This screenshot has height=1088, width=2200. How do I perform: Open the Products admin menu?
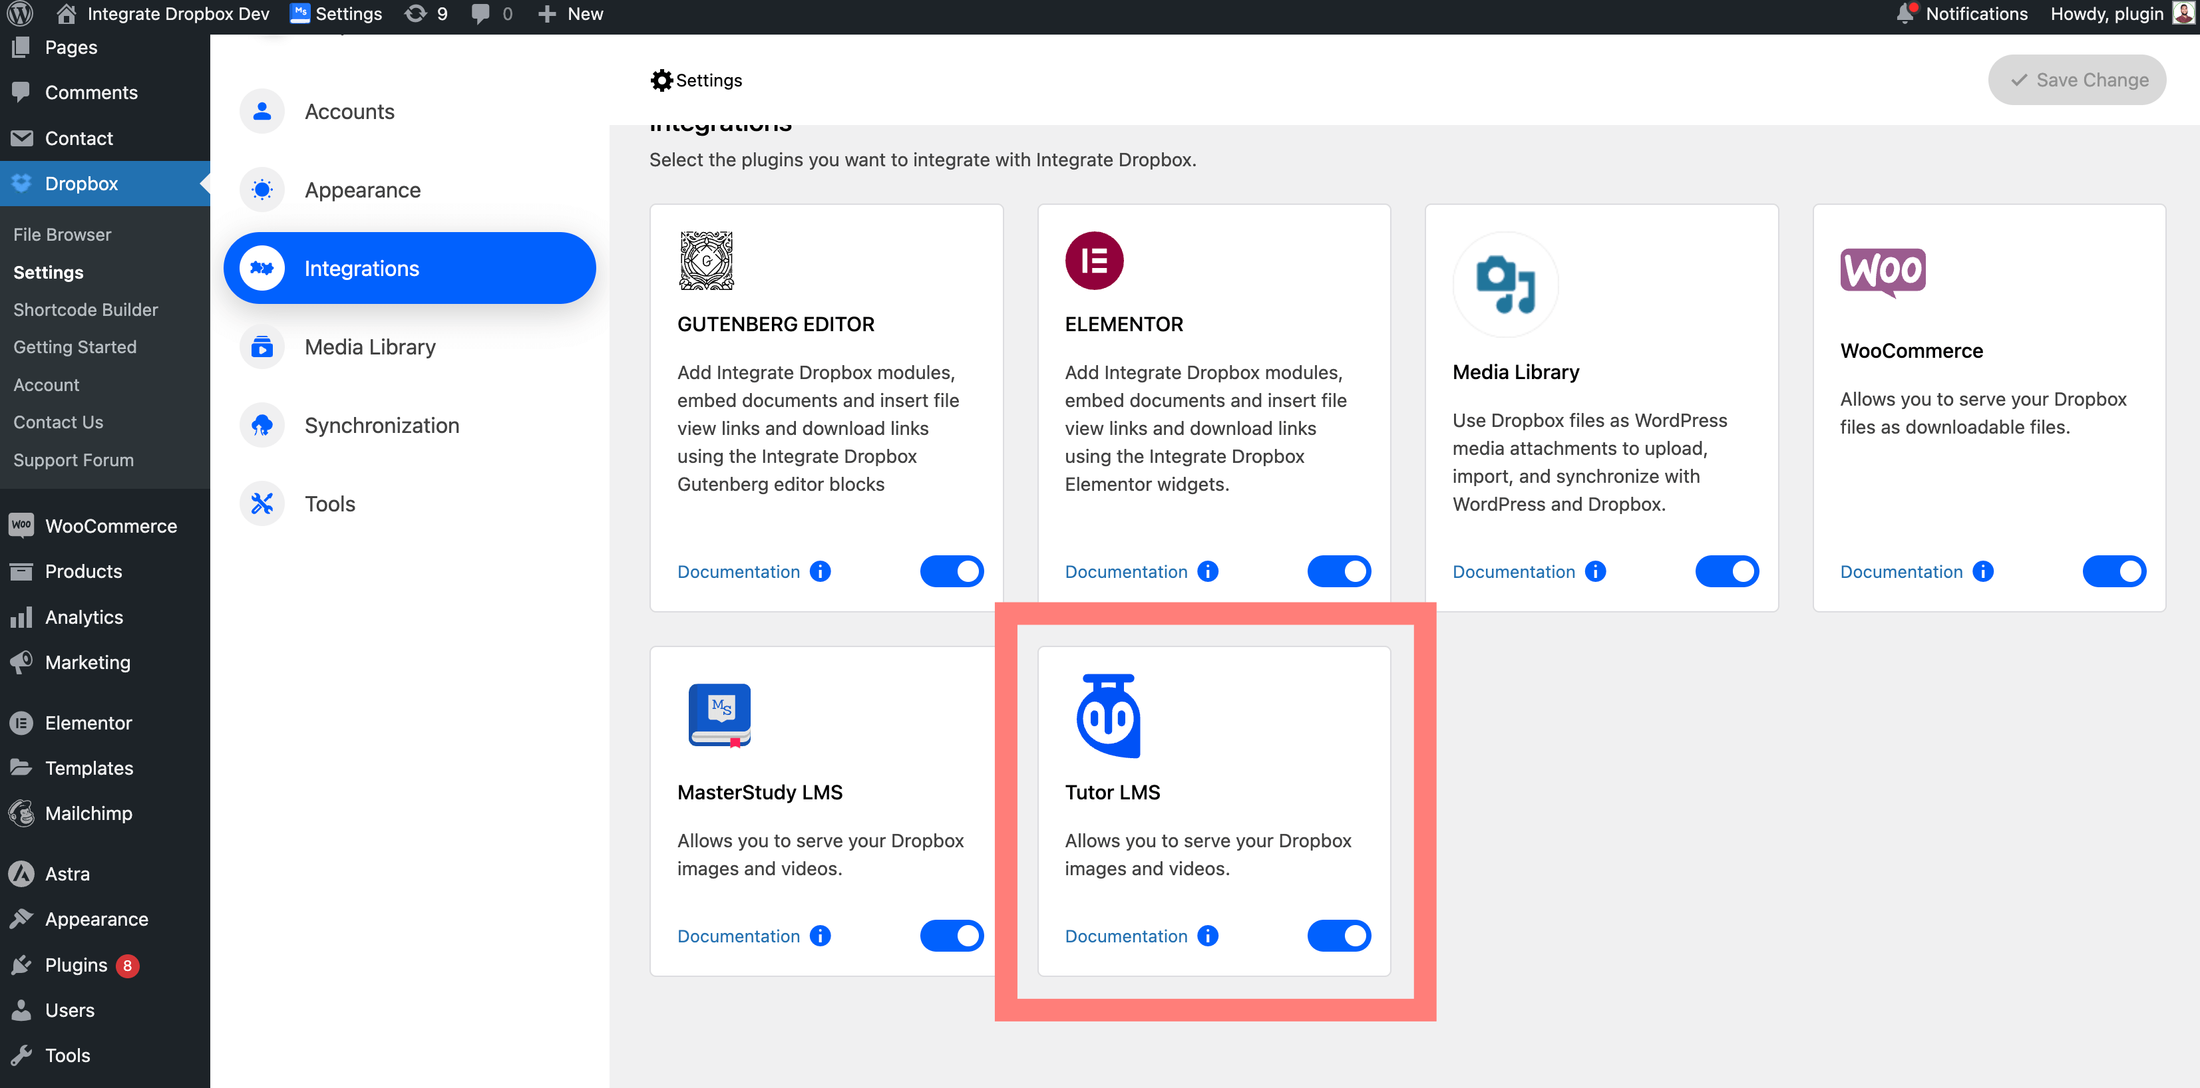pos(105,571)
